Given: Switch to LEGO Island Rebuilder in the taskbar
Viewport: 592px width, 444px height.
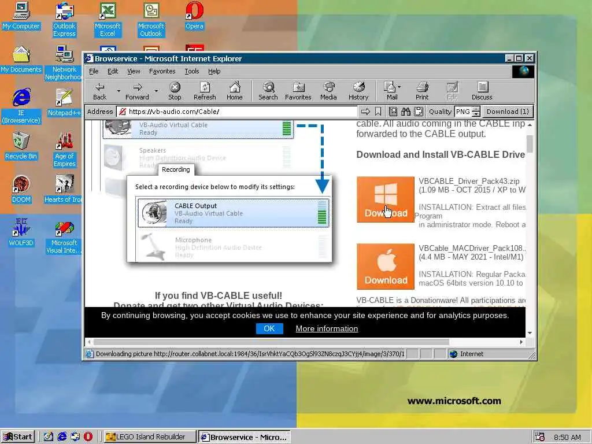Looking at the screenshot, I should click(x=150, y=437).
